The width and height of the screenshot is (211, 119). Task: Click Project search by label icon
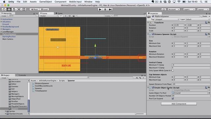(140, 78)
